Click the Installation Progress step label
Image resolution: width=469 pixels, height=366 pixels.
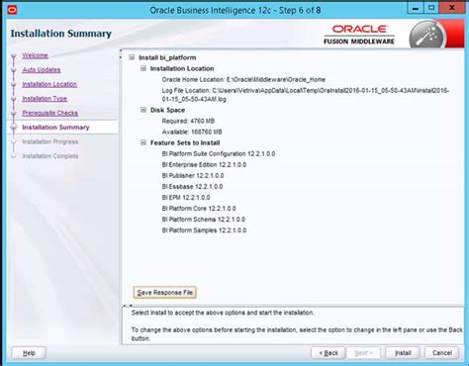click(50, 141)
